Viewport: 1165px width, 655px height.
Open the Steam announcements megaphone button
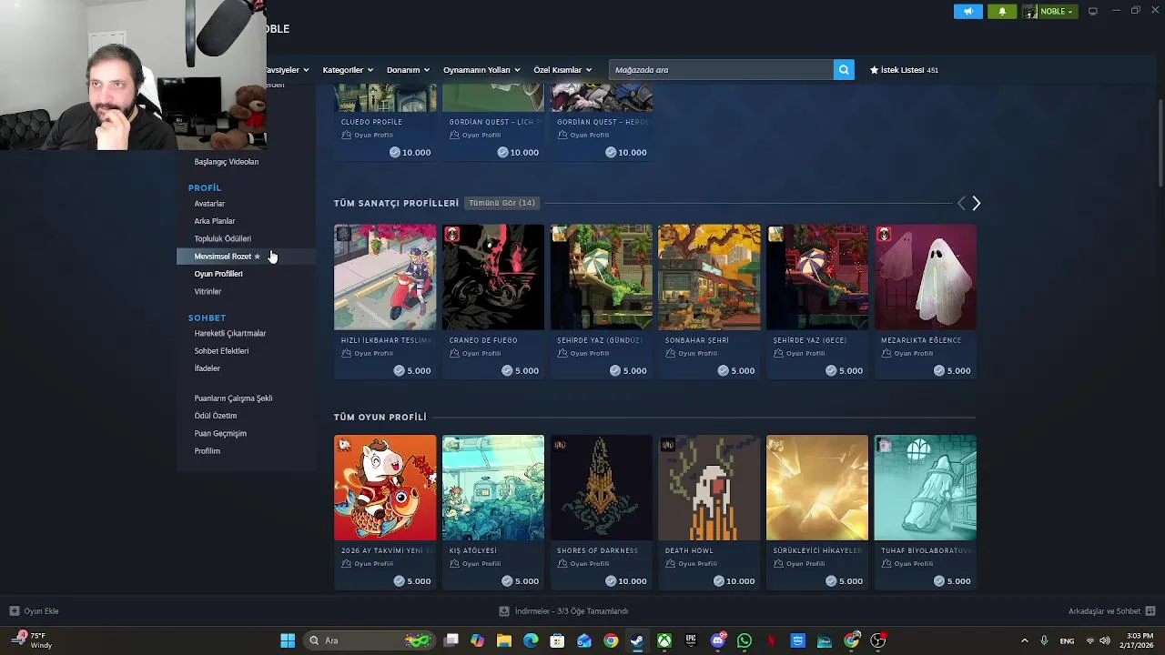967,11
